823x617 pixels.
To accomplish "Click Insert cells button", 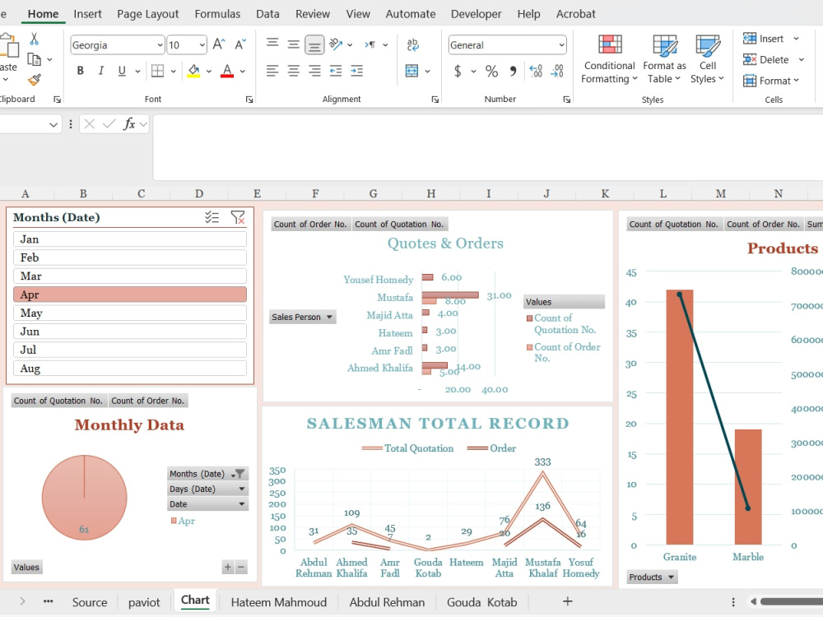I will 763,39.
